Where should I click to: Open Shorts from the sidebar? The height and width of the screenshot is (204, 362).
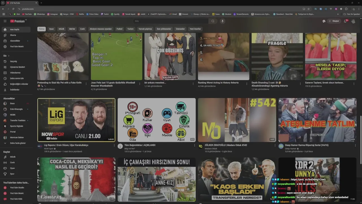click(16, 35)
